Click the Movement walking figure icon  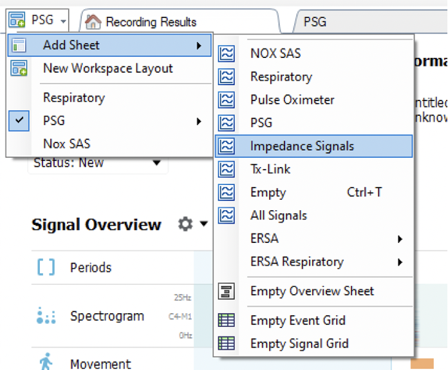coord(46,362)
